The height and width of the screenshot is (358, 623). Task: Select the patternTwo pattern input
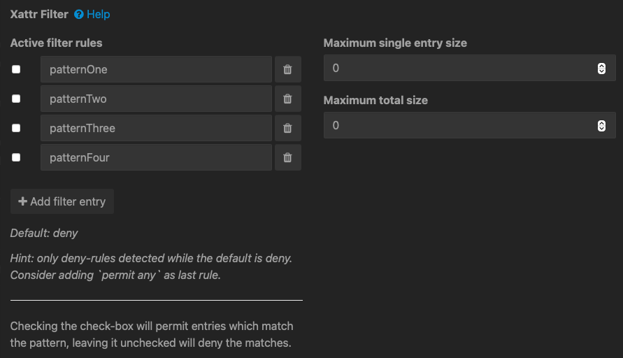156,99
